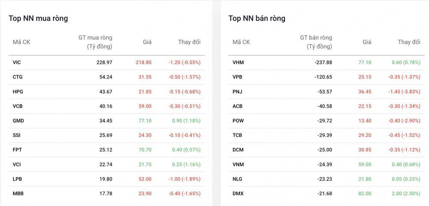Image resolution: width=429 pixels, height=206 pixels.
Task: Click the 17.78 net buy value for MBB
Action: click(x=106, y=194)
